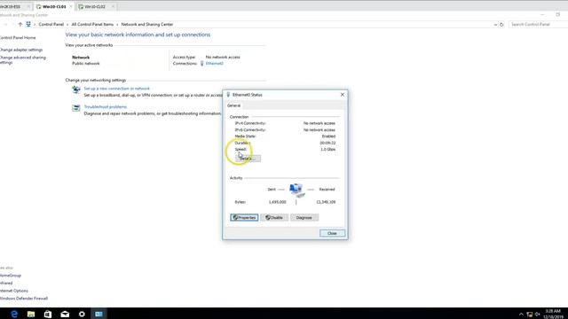Open Change advanced sharing settings
Screen dimensions: 568x319
coord(22,59)
